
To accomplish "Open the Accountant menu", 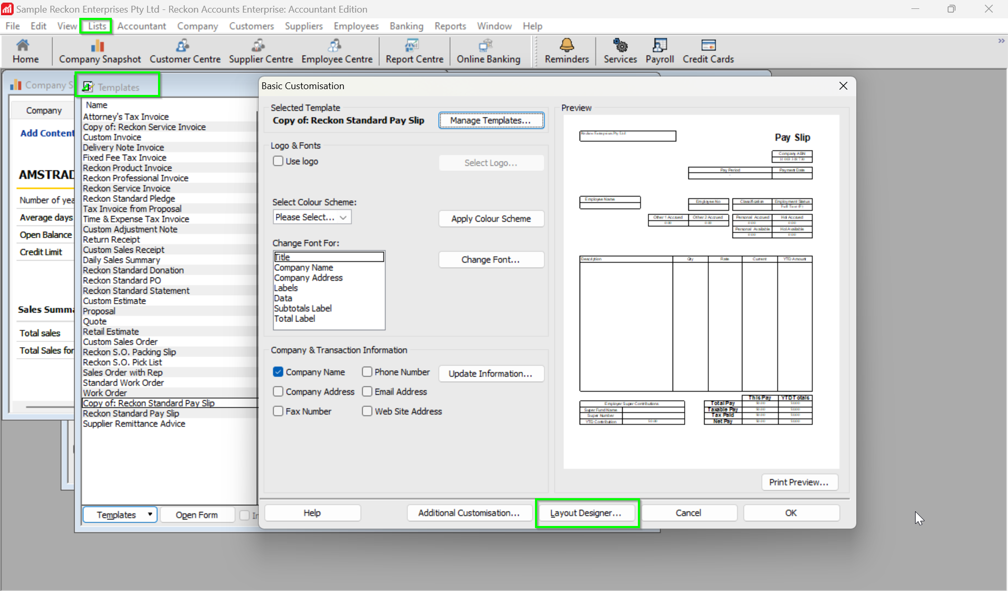I will 142,26.
